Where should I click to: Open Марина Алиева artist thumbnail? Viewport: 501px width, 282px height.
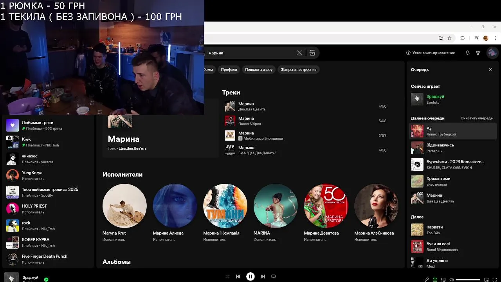175,206
